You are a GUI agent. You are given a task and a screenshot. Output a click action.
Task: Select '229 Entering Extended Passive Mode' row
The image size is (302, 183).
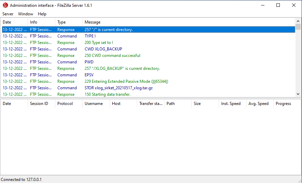148,81
